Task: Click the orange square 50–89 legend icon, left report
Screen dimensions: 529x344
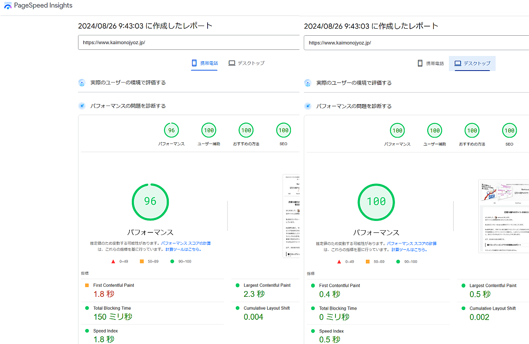Action: [x=142, y=262]
